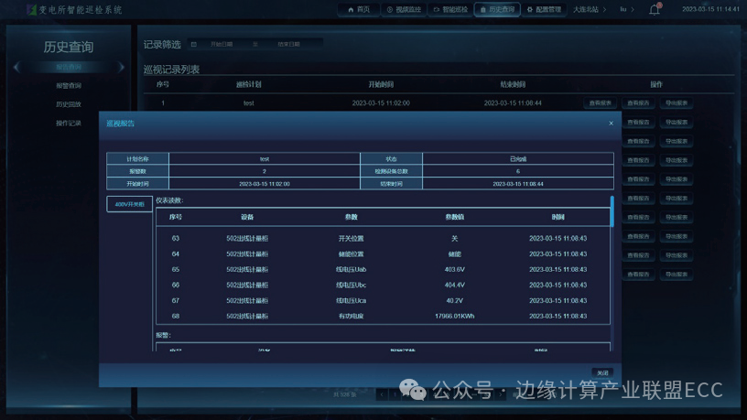Click the 结束日期 end date field

pyautogui.click(x=288, y=44)
